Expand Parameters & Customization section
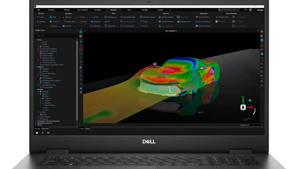The height and width of the screenshot is (169, 298). (36, 121)
